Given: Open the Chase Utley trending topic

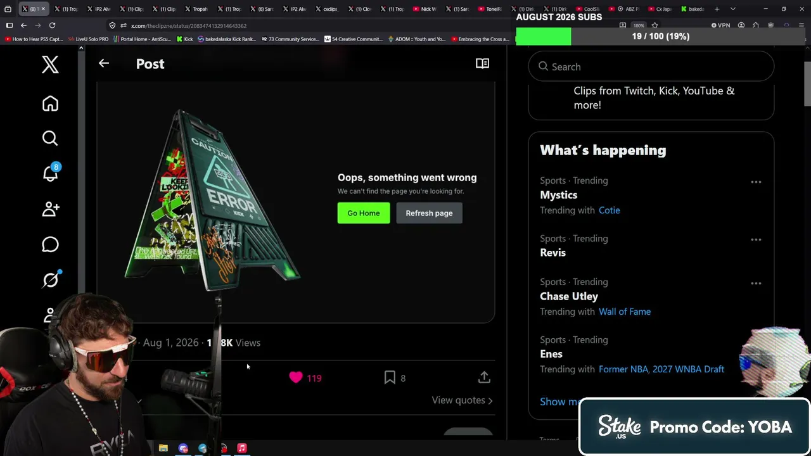Looking at the screenshot, I should [569, 296].
